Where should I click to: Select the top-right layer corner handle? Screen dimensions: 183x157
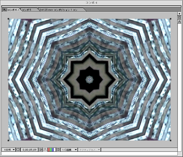coord(171,19)
